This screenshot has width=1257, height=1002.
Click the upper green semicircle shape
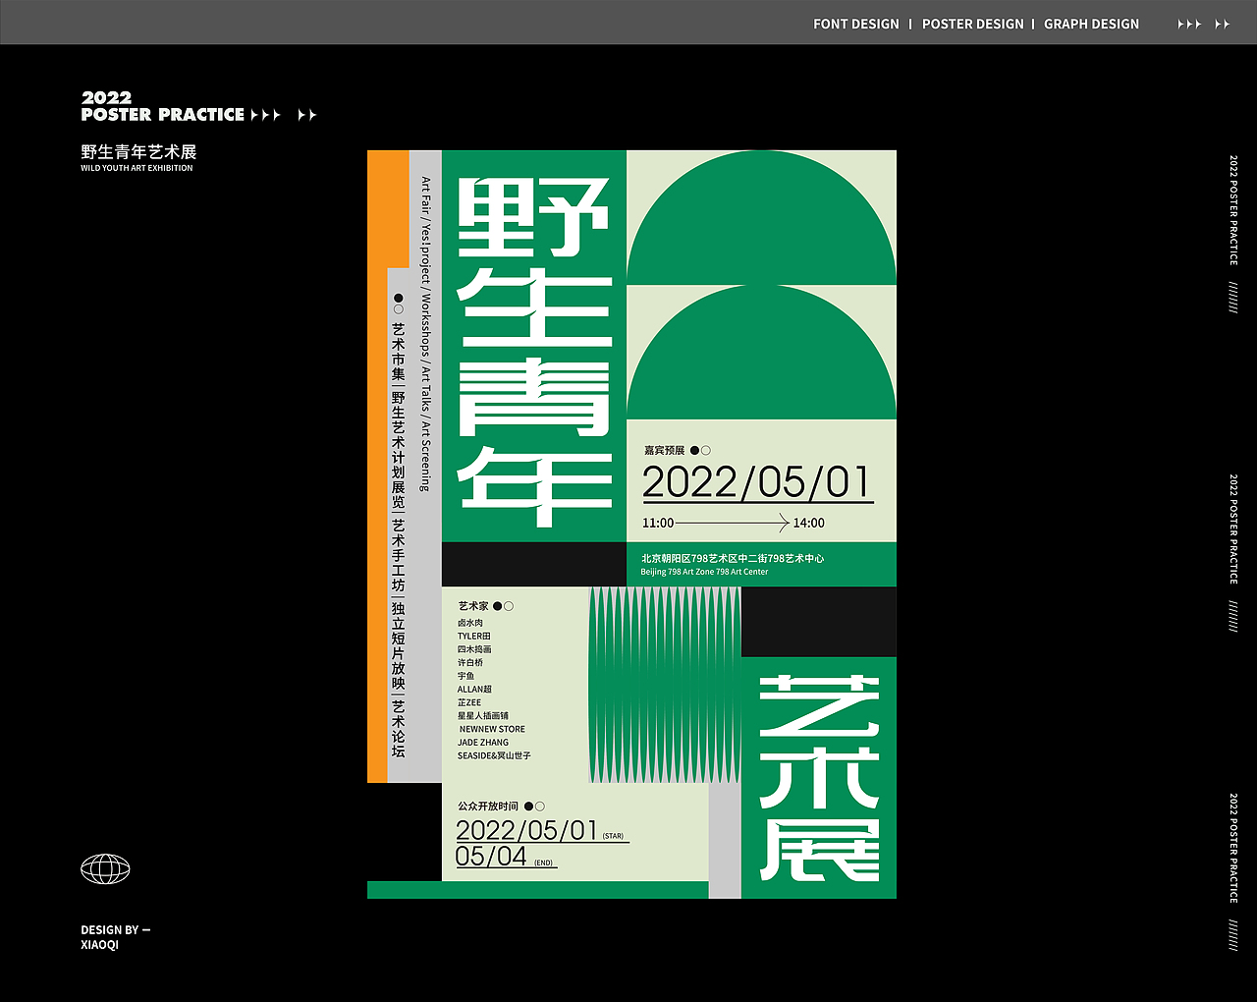(x=761, y=217)
